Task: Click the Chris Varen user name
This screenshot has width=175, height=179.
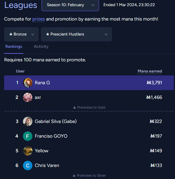Action: point(47,166)
